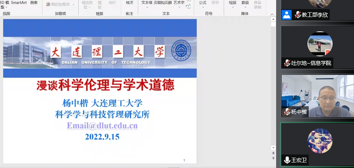The width and height of the screenshot is (354, 168).
Task: Open the 音频 audio dropdown
Action: [x=245, y=4]
